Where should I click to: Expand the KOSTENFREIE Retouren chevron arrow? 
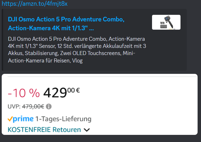87,130
